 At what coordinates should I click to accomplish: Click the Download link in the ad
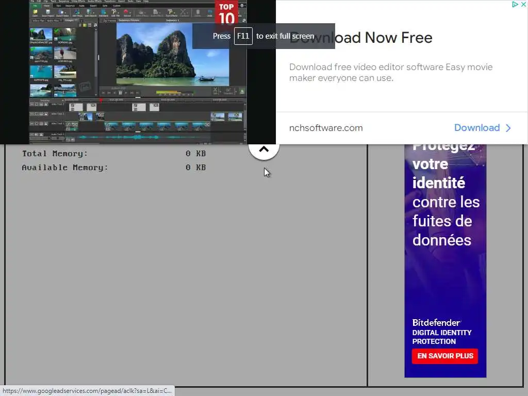[477, 128]
